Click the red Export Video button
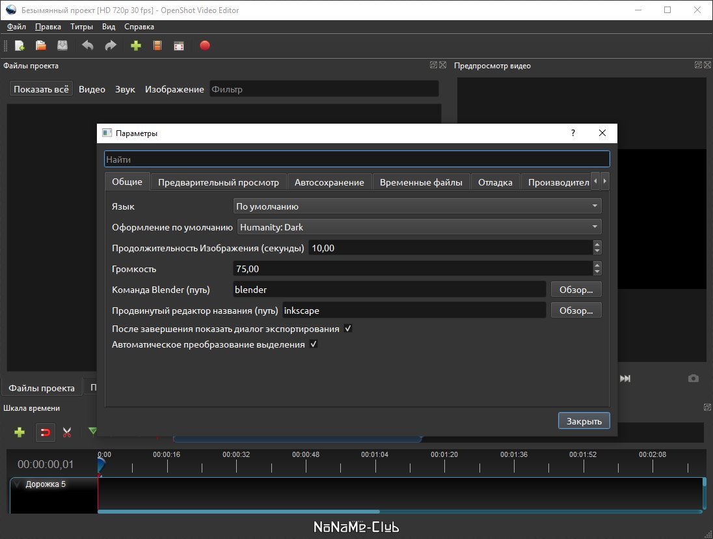The width and height of the screenshot is (713, 539). [x=205, y=46]
